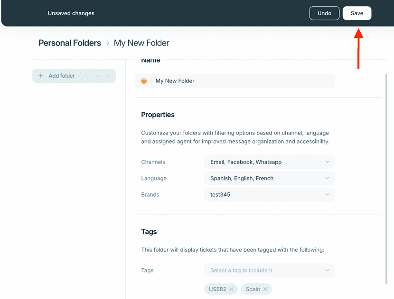Open the Language dropdown arrow
The image size is (394, 299).
point(327,178)
